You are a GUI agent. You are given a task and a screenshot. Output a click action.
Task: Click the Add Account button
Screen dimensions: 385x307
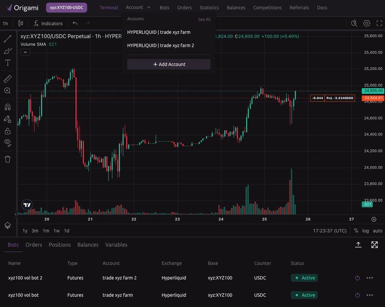169,64
